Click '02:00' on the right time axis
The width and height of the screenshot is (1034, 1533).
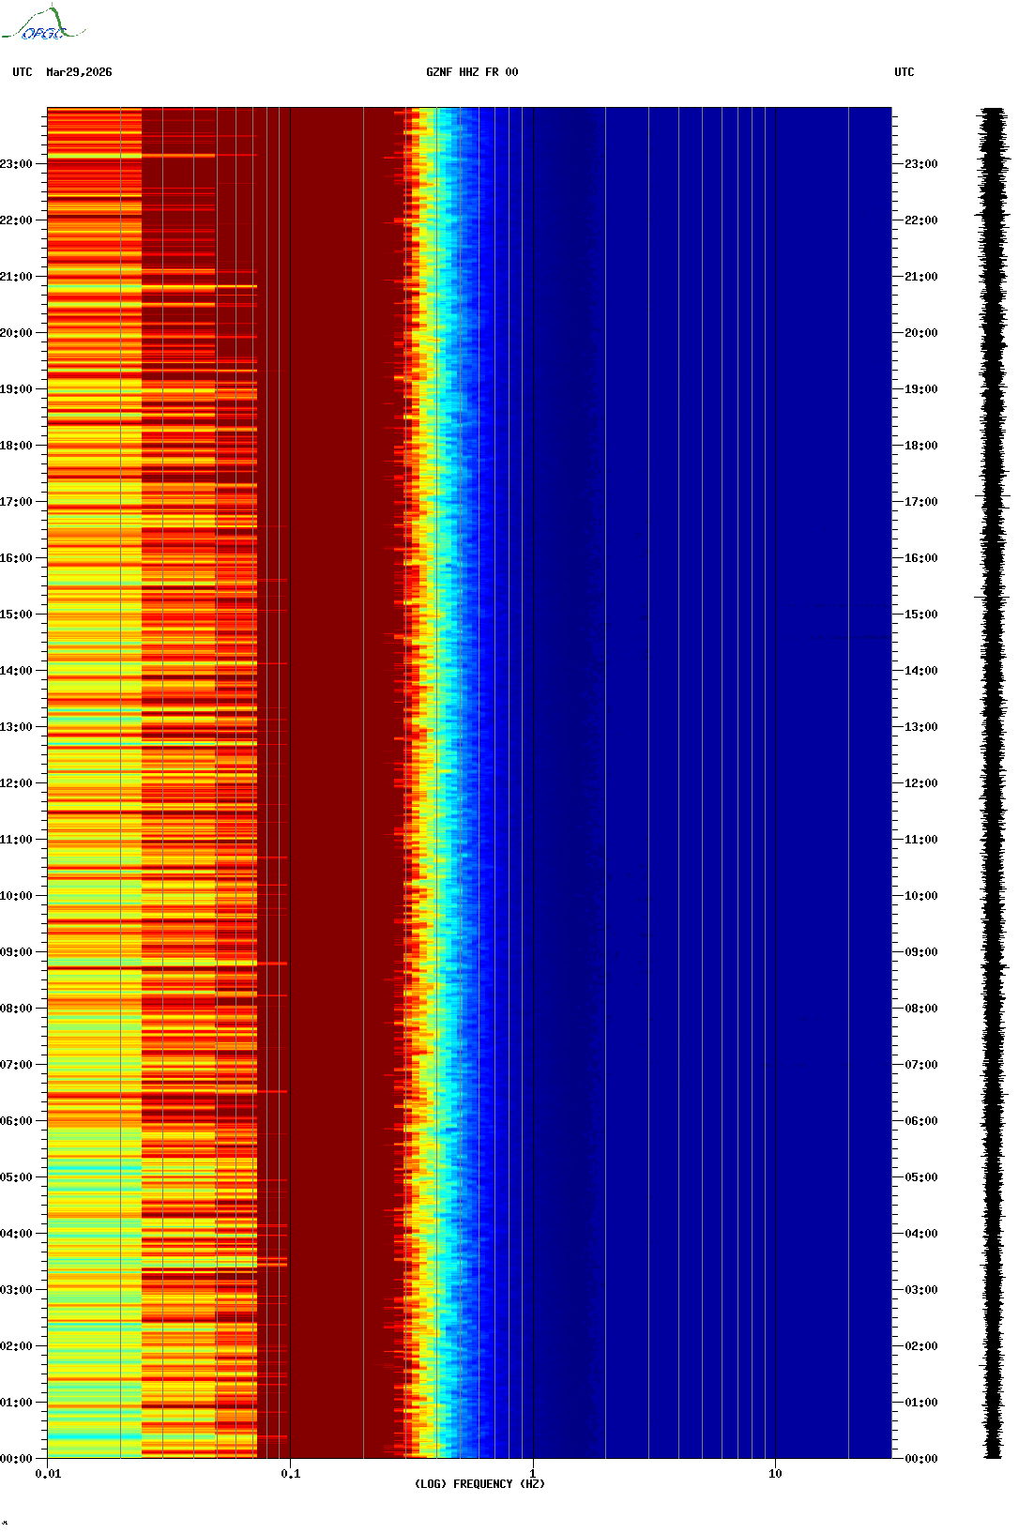point(921,1346)
